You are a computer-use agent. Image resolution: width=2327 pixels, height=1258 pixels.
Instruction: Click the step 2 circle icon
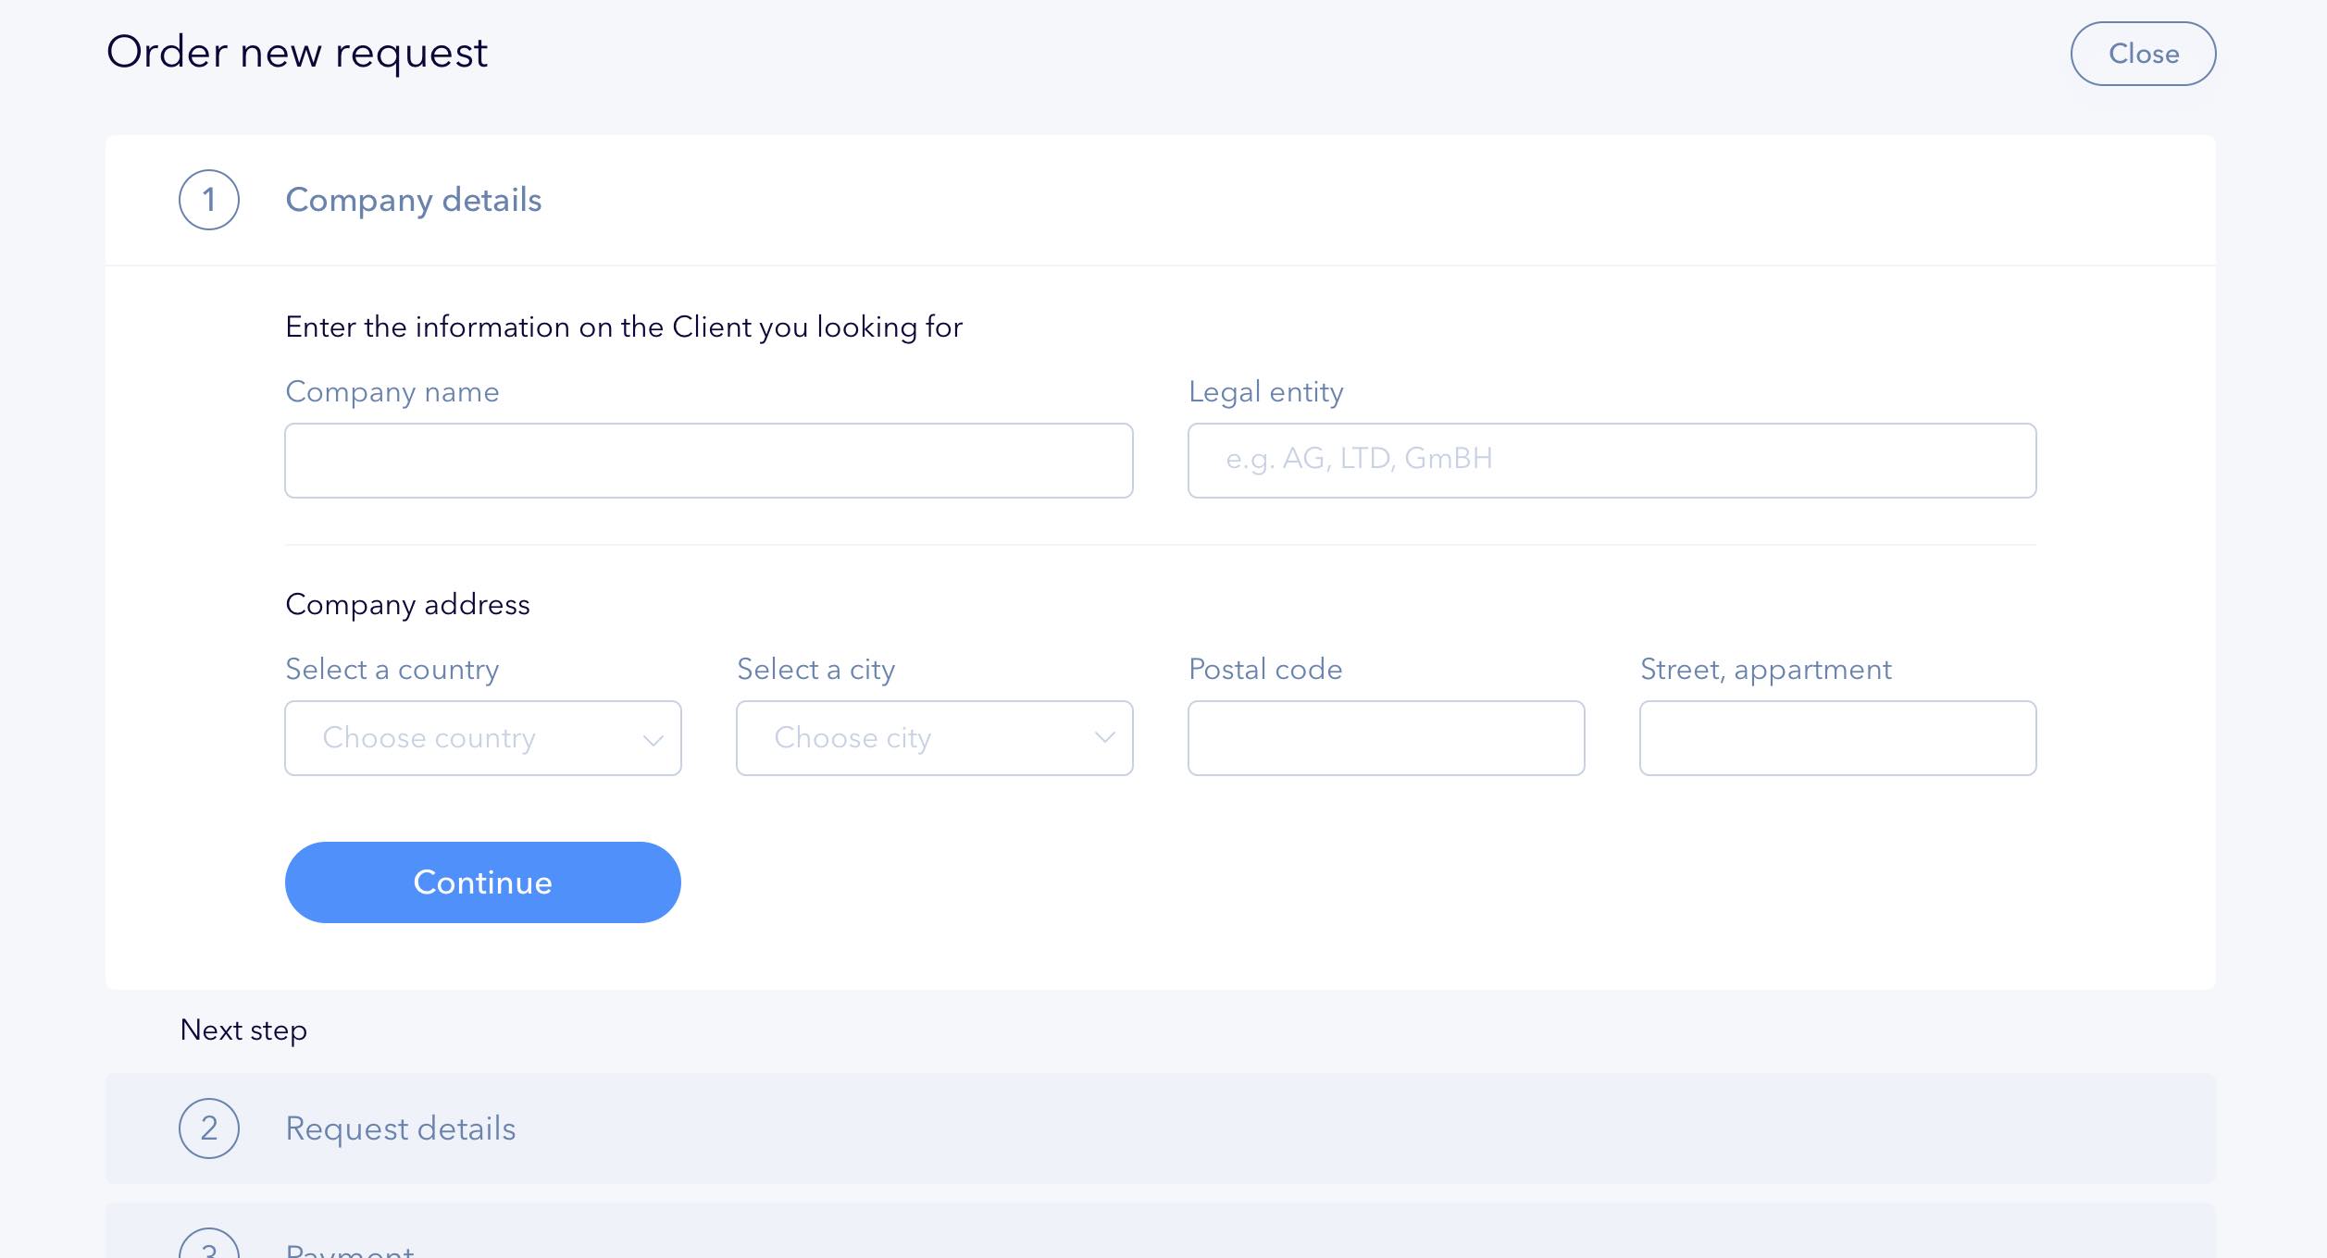point(209,1128)
